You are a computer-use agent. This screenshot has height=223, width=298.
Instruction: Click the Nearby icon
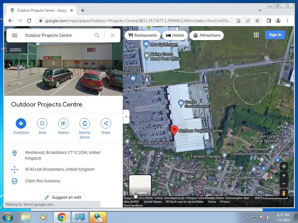tap(63, 123)
